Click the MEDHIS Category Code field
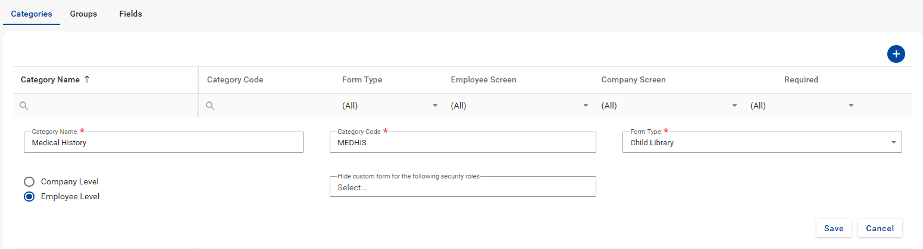Viewport: 923px width, 249px height. pyautogui.click(x=462, y=142)
